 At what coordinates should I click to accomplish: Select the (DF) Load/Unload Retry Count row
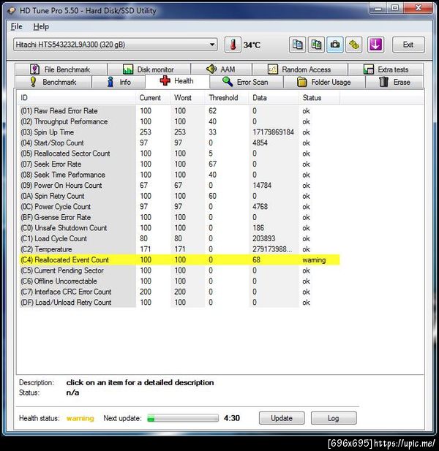tap(180, 303)
